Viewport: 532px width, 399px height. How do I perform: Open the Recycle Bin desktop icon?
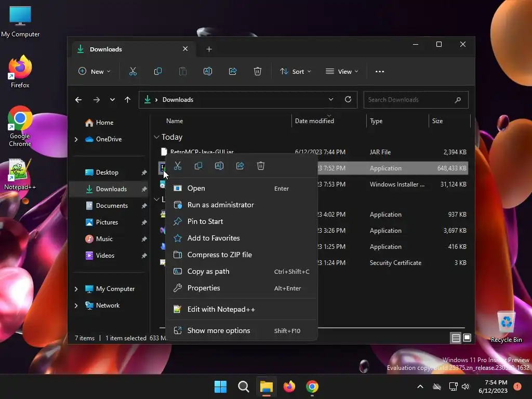[506, 327]
